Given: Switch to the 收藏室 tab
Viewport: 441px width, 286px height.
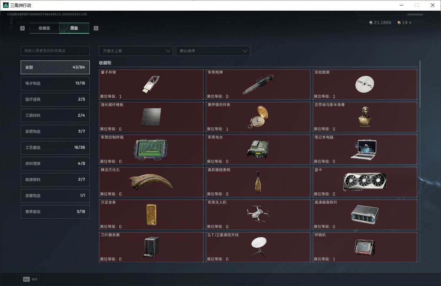Looking at the screenshot, I should (x=44, y=28).
